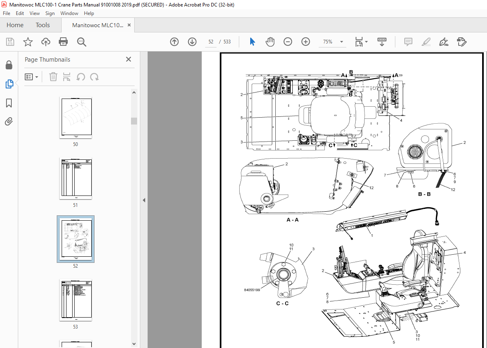Viewport: 487px width, 348px height.
Task: Click part number 84055199 in the diagram
Action: [252, 290]
